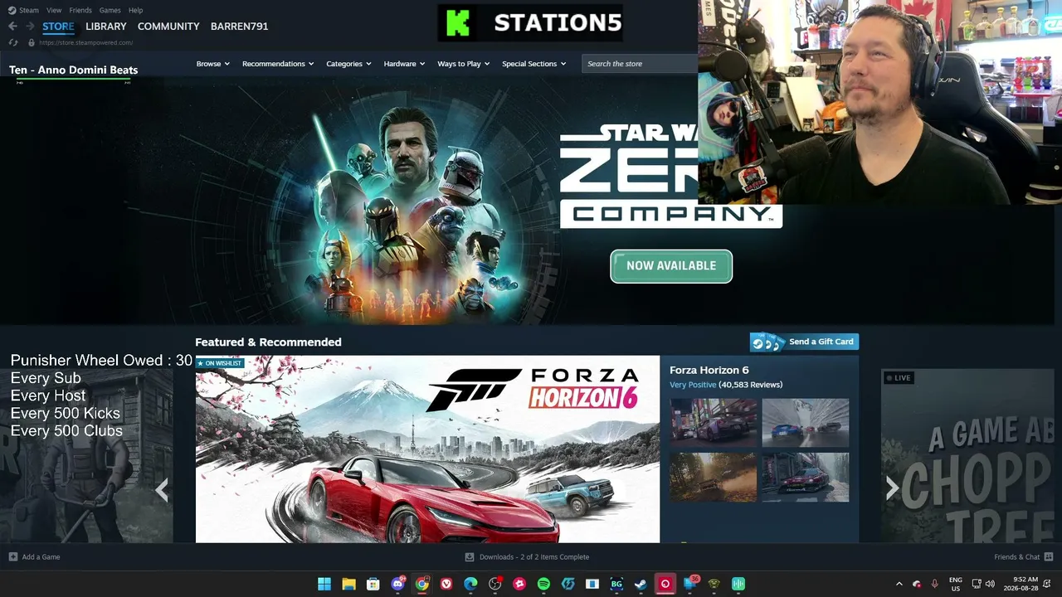Click the padlock site security icon
The height and width of the screenshot is (597, 1062).
pyautogui.click(x=32, y=42)
